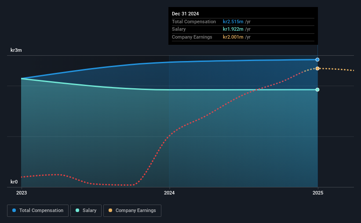Click the teal Salary data point

point(317,90)
